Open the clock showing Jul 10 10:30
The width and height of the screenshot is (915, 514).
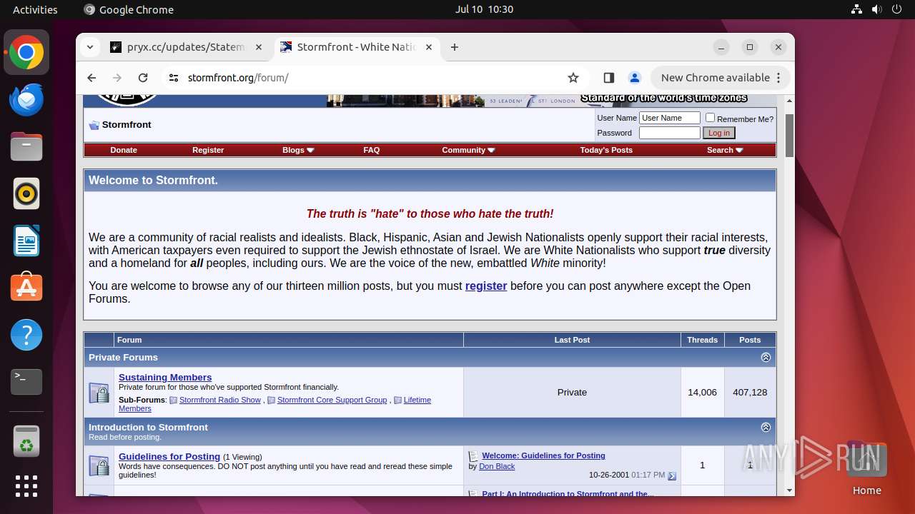[x=485, y=9]
